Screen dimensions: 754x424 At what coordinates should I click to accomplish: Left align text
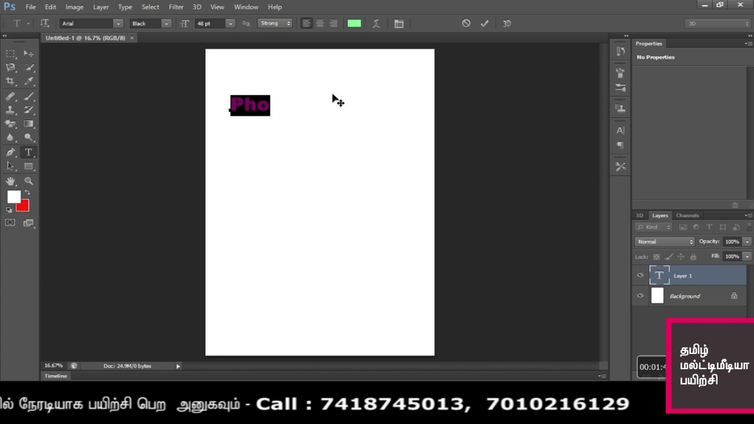click(306, 24)
